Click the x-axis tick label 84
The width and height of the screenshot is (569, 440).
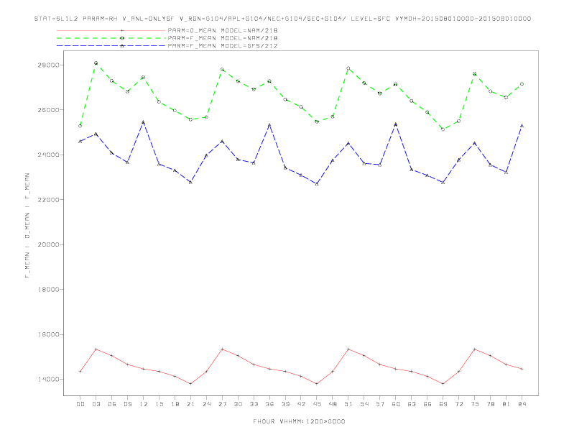[x=522, y=404]
